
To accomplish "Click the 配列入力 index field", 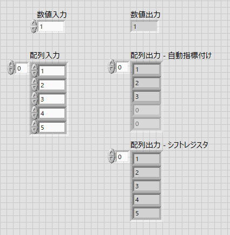I will coord(22,68).
